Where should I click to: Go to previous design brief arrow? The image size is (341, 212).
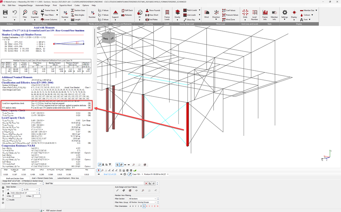pos(99,174)
